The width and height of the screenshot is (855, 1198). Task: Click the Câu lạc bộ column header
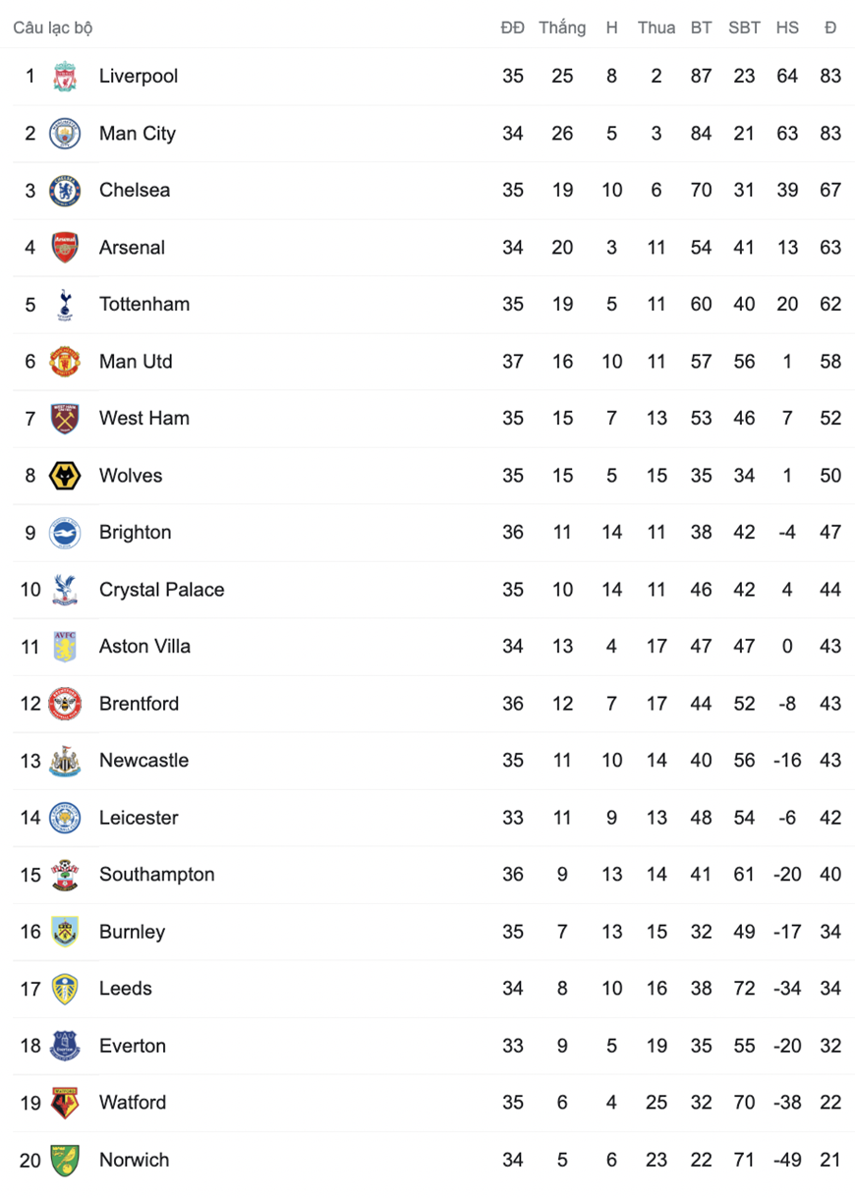[x=53, y=28]
